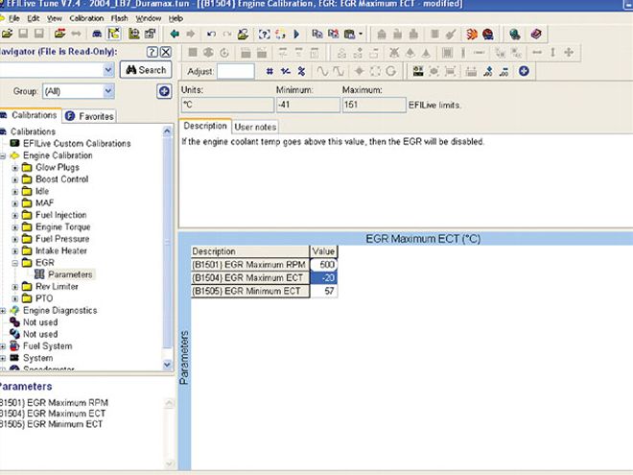Click the increase decimal places icon

(x=488, y=72)
